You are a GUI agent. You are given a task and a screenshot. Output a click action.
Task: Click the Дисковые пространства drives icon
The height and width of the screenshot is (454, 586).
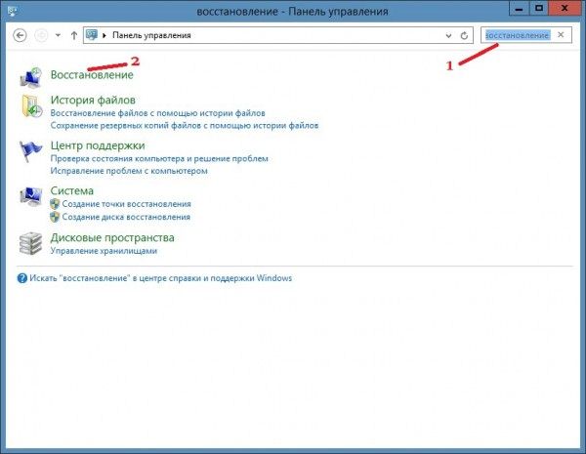[30, 243]
